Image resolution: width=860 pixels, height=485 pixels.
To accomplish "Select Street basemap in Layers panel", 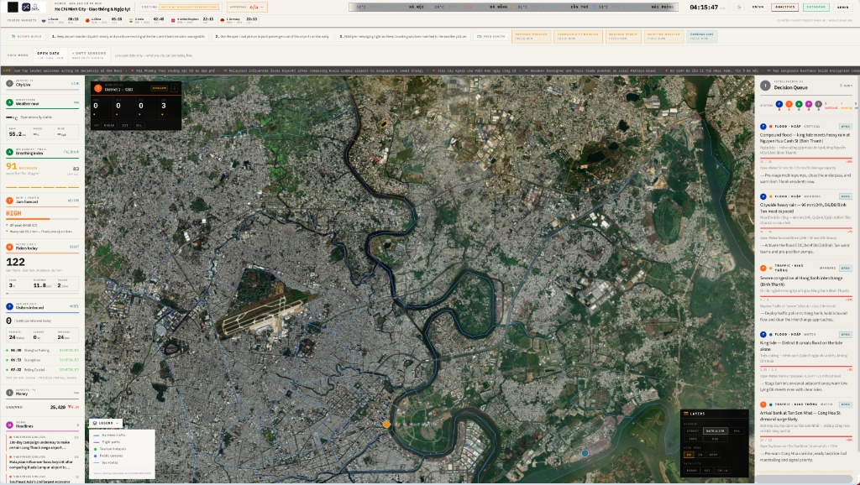I will point(693,430).
